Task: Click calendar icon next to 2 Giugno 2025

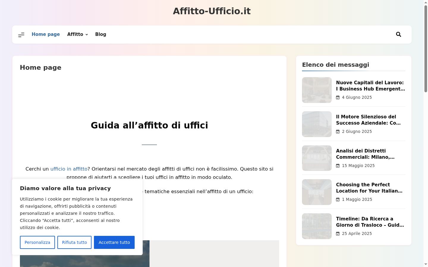Action: 338,132
